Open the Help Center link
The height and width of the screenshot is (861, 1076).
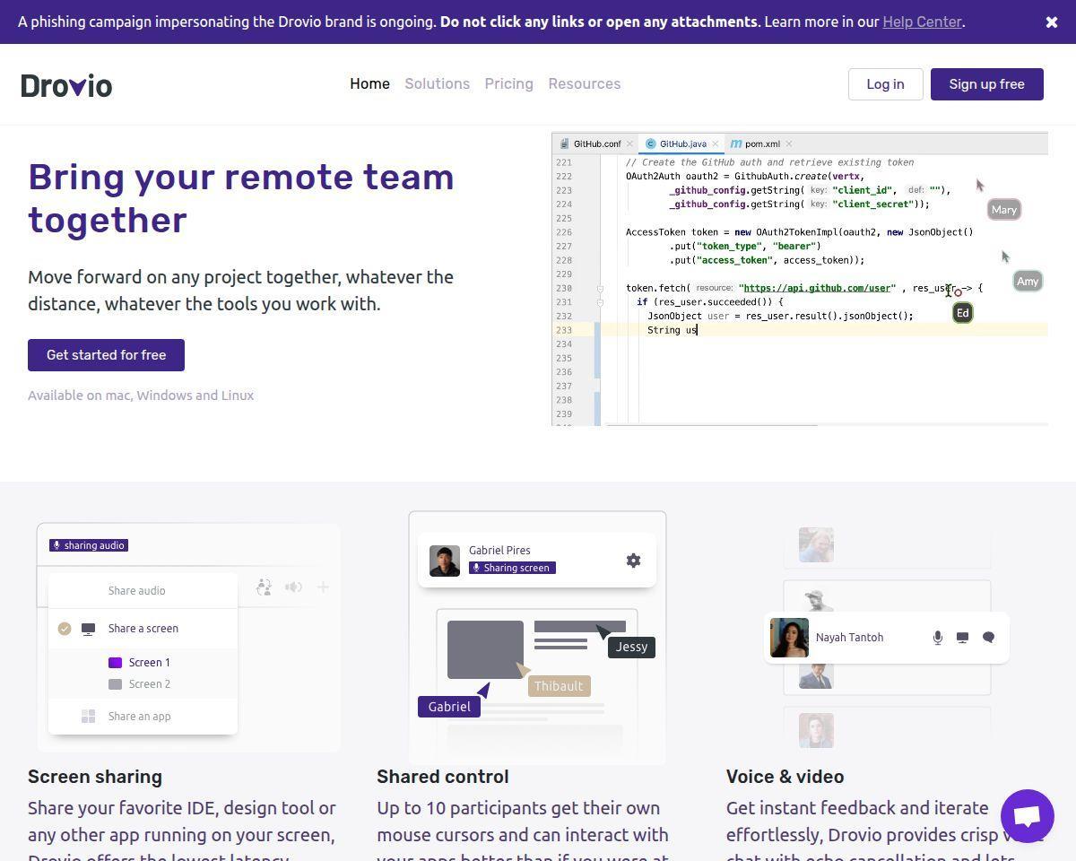click(922, 22)
